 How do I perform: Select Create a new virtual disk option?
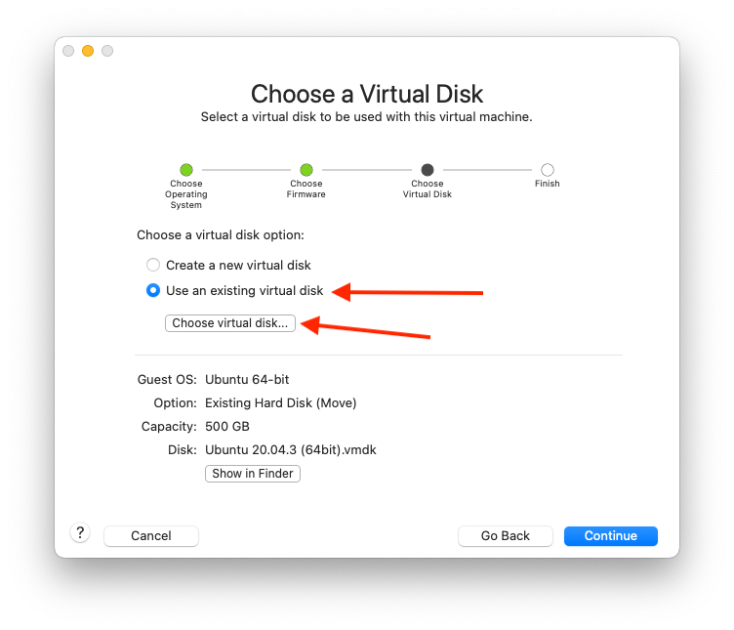(x=153, y=265)
